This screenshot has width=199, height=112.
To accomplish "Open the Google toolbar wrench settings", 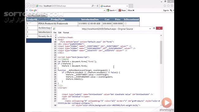I will click(171, 10).
